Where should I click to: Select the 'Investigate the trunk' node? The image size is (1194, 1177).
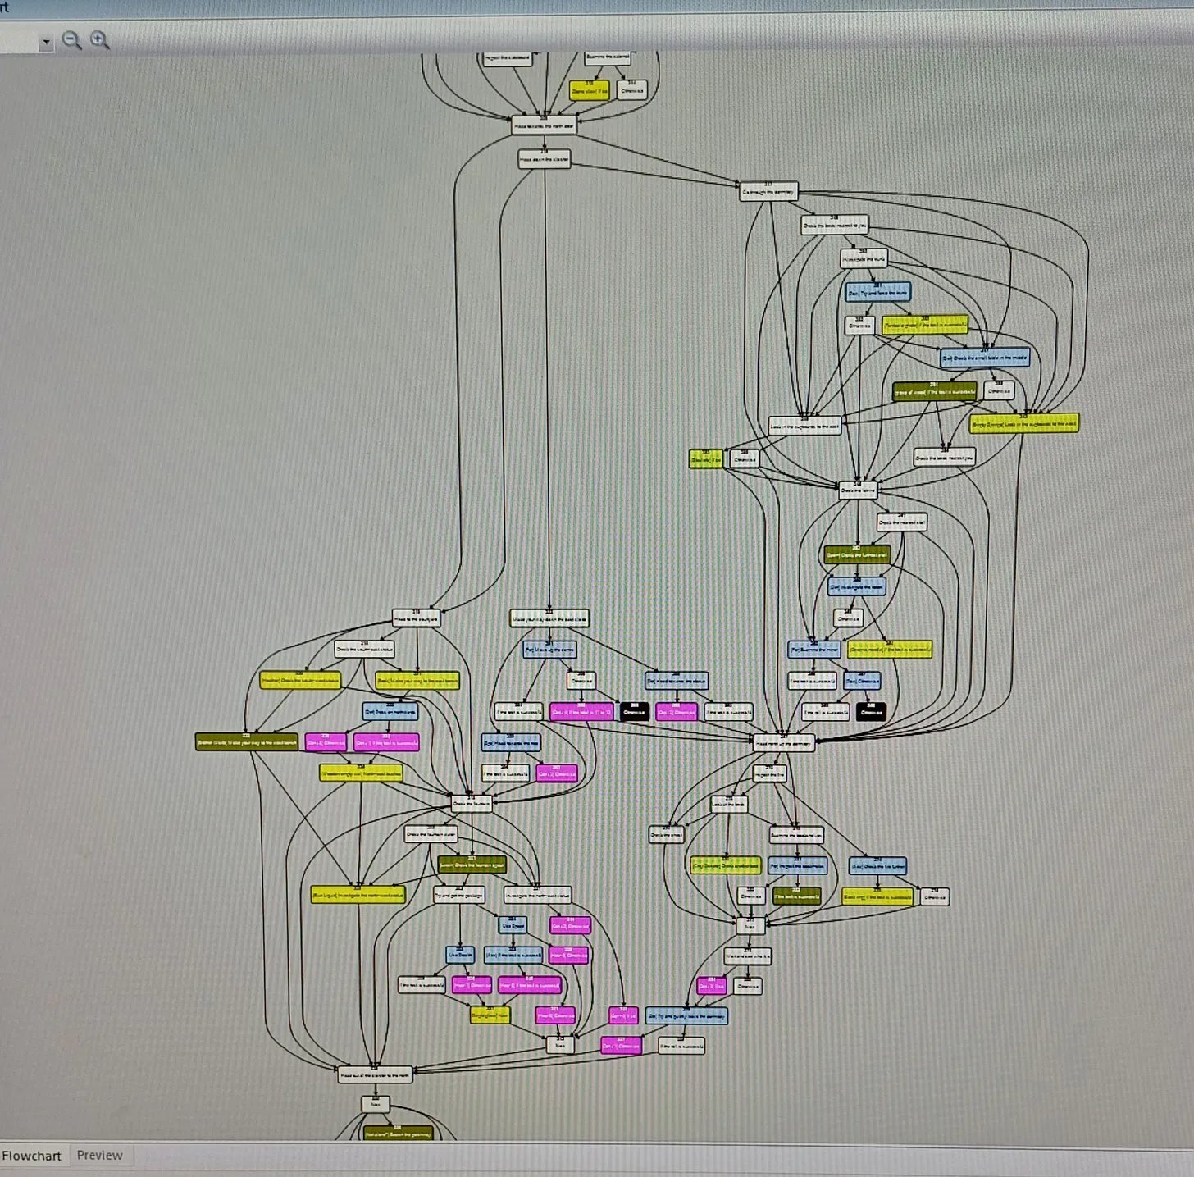pos(864,259)
